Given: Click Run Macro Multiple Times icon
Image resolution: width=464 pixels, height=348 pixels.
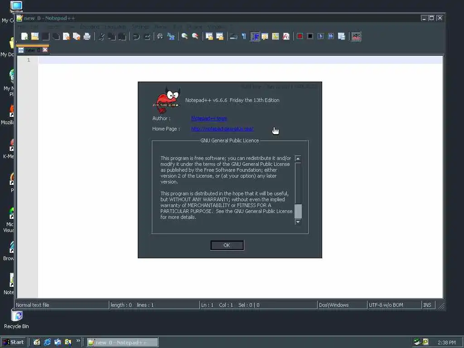Looking at the screenshot, I should [x=331, y=36].
